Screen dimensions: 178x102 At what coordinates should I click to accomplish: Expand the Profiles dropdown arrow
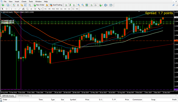click(10, 5)
